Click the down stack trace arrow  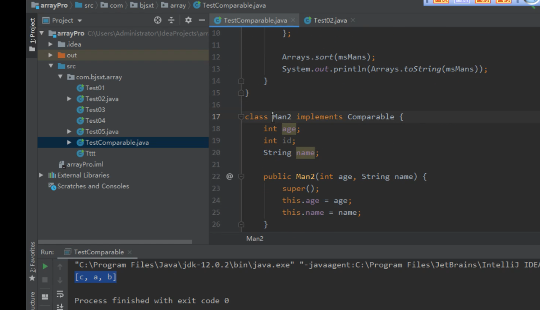(x=60, y=280)
